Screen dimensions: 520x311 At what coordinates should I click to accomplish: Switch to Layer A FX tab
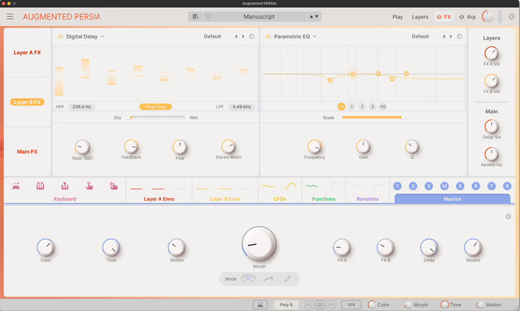point(27,53)
